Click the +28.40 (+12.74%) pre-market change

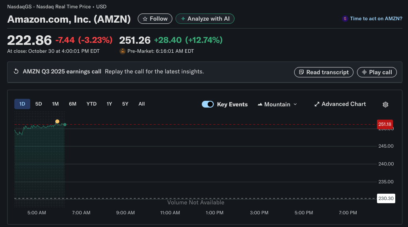[188, 40]
